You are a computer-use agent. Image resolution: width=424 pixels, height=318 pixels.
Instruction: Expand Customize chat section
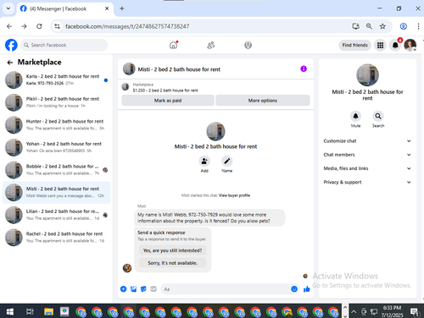367,141
